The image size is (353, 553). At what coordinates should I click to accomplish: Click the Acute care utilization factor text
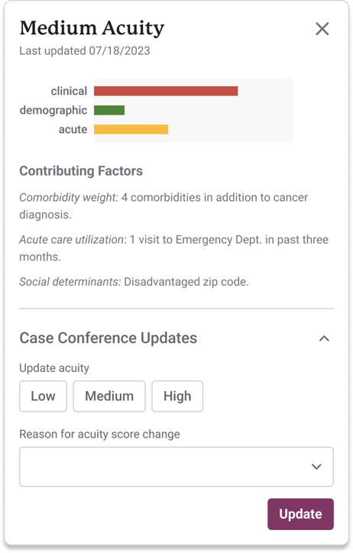pyautogui.click(x=174, y=248)
